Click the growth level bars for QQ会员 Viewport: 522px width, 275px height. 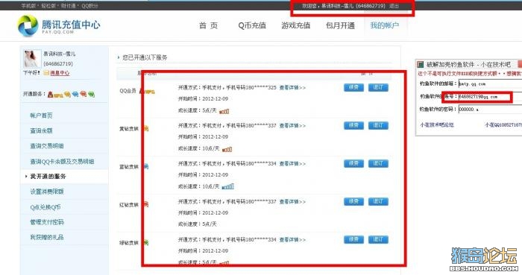(x=224, y=111)
